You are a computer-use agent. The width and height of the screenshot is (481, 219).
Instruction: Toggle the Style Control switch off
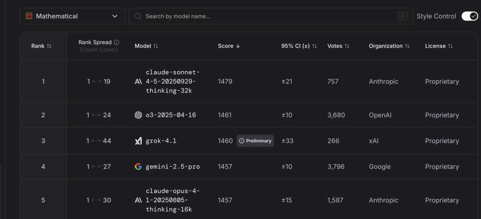click(x=469, y=16)
